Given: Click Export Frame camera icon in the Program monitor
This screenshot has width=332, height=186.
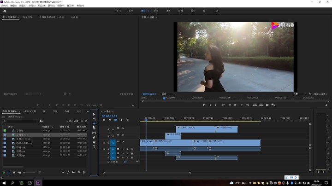Looking at the screenshot, I should point(267,105).
